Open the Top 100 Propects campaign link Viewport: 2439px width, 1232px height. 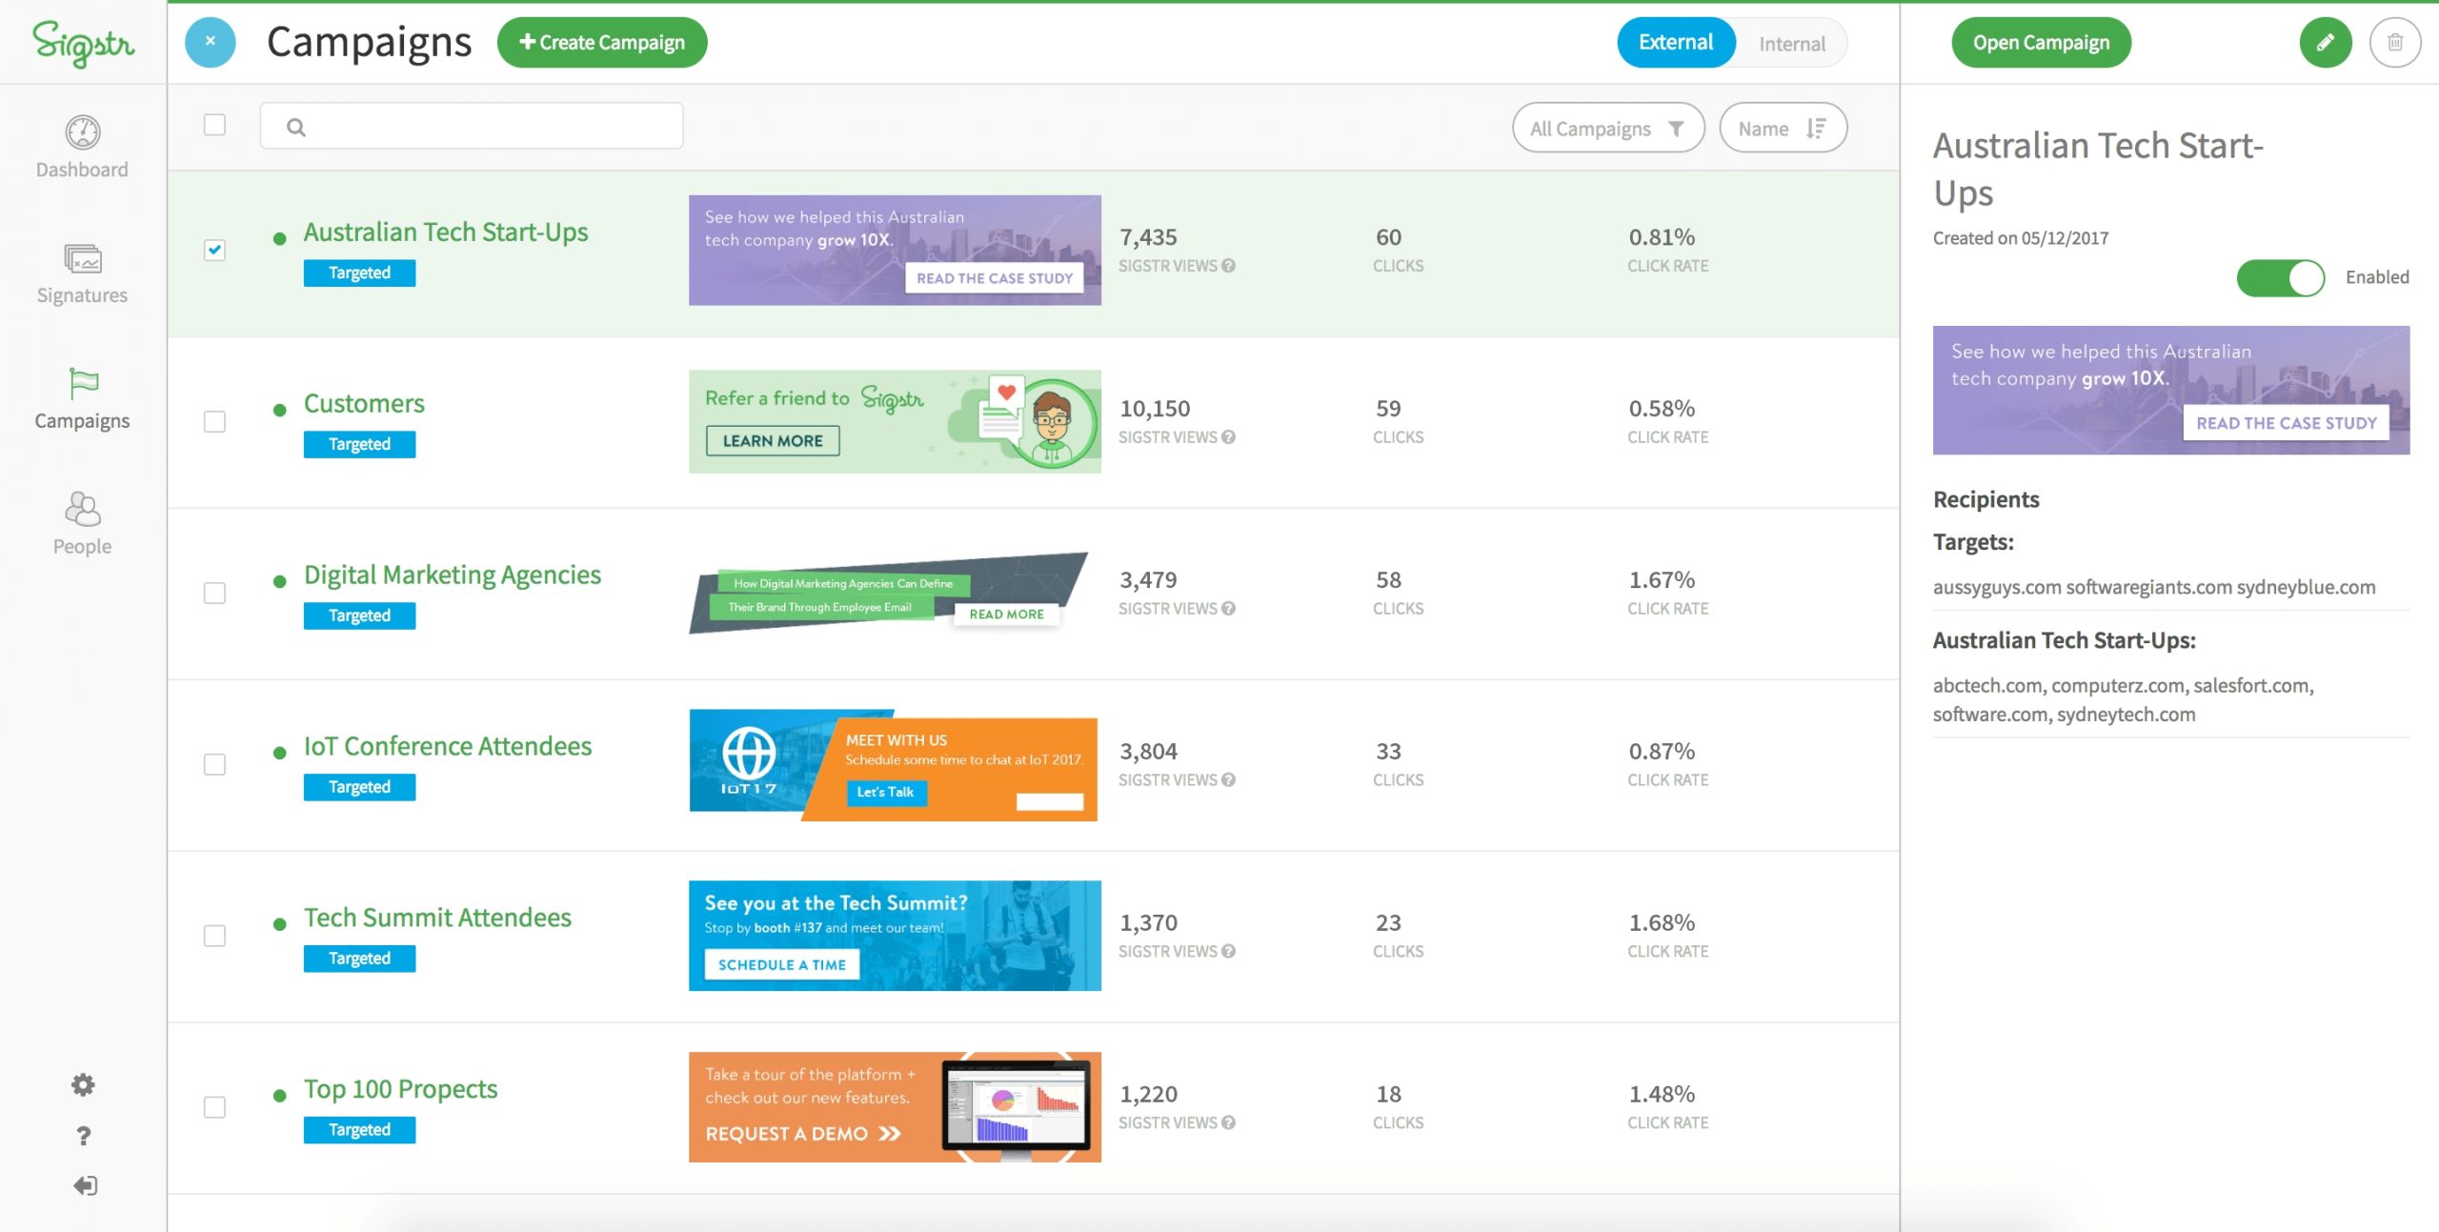[x=400, y=1089]
